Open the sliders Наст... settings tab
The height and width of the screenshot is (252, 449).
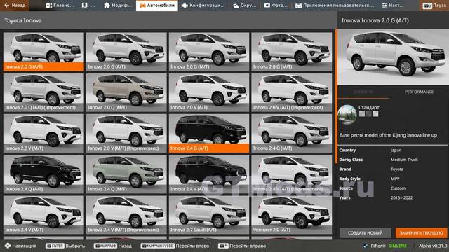click(393, 6)
